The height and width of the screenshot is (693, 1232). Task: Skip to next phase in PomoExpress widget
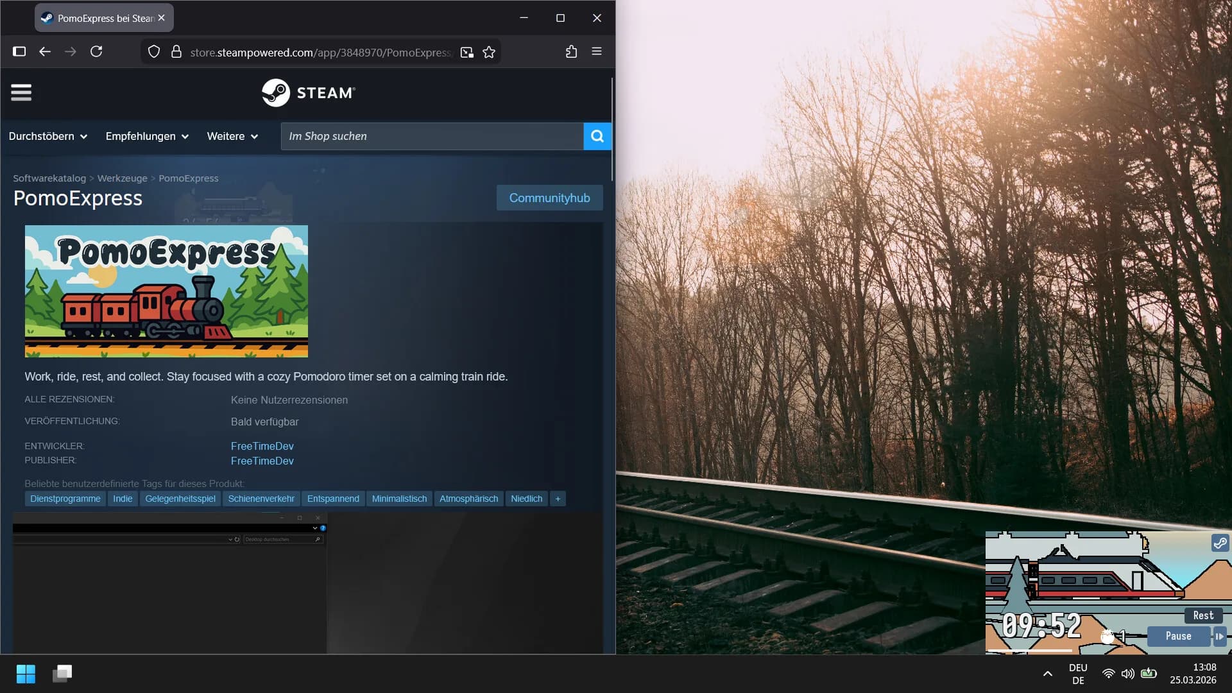click(1219, 637)
